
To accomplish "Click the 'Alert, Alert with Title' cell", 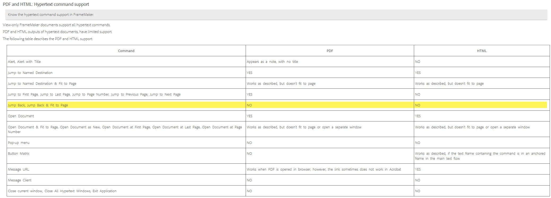I will [126, 62].
